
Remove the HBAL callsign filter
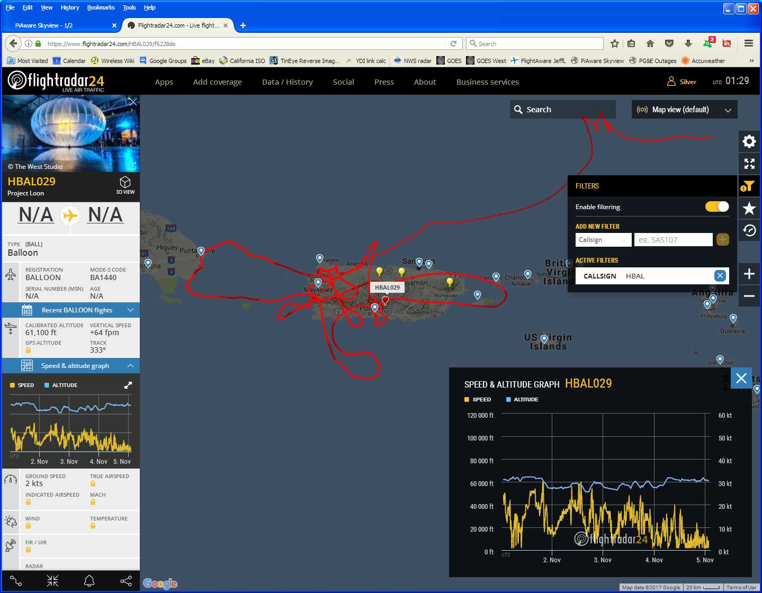pos(720,276)
